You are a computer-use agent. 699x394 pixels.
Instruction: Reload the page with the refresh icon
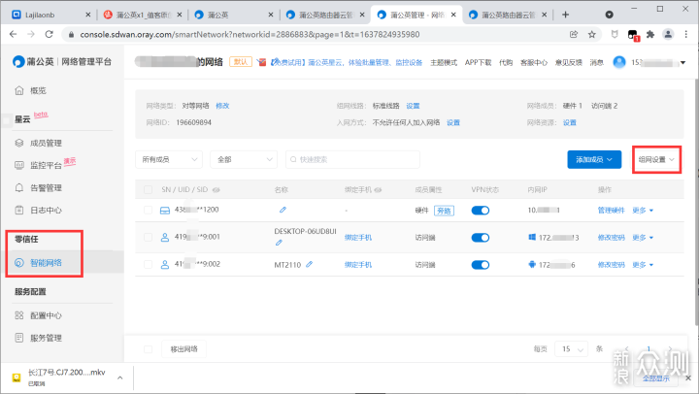[x=50, y=34]
